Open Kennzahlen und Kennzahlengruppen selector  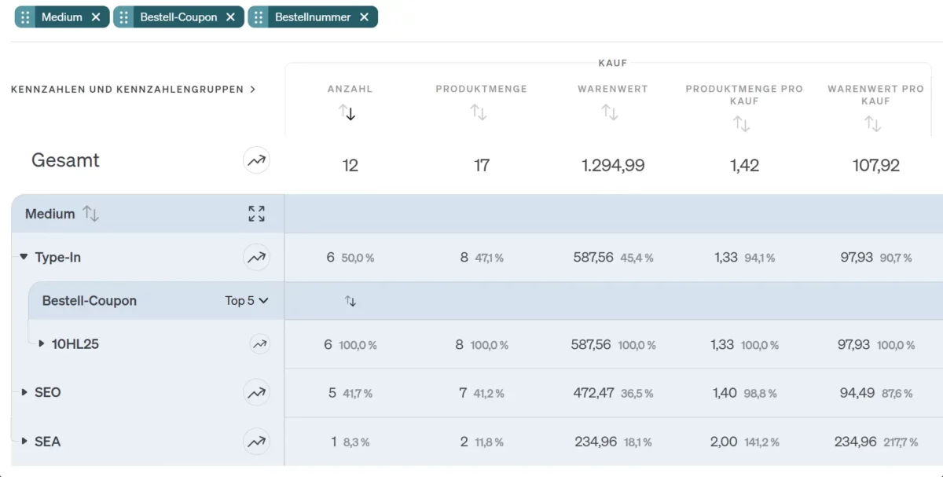point(134,90)
